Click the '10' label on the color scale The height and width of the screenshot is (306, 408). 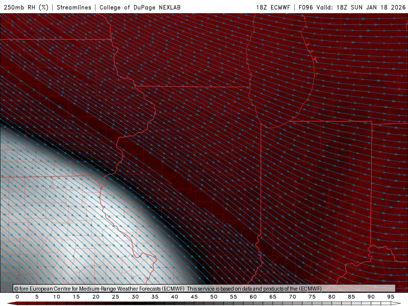coord(57,297)
